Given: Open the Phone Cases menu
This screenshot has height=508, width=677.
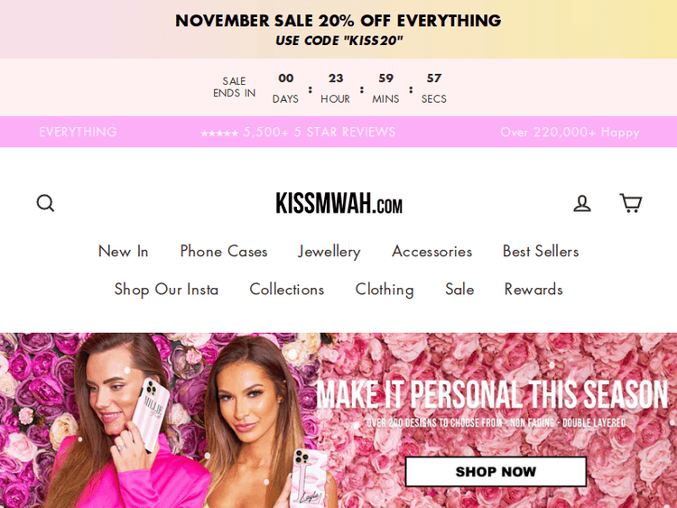Looking at the screenshot, I should click(224, 251).
